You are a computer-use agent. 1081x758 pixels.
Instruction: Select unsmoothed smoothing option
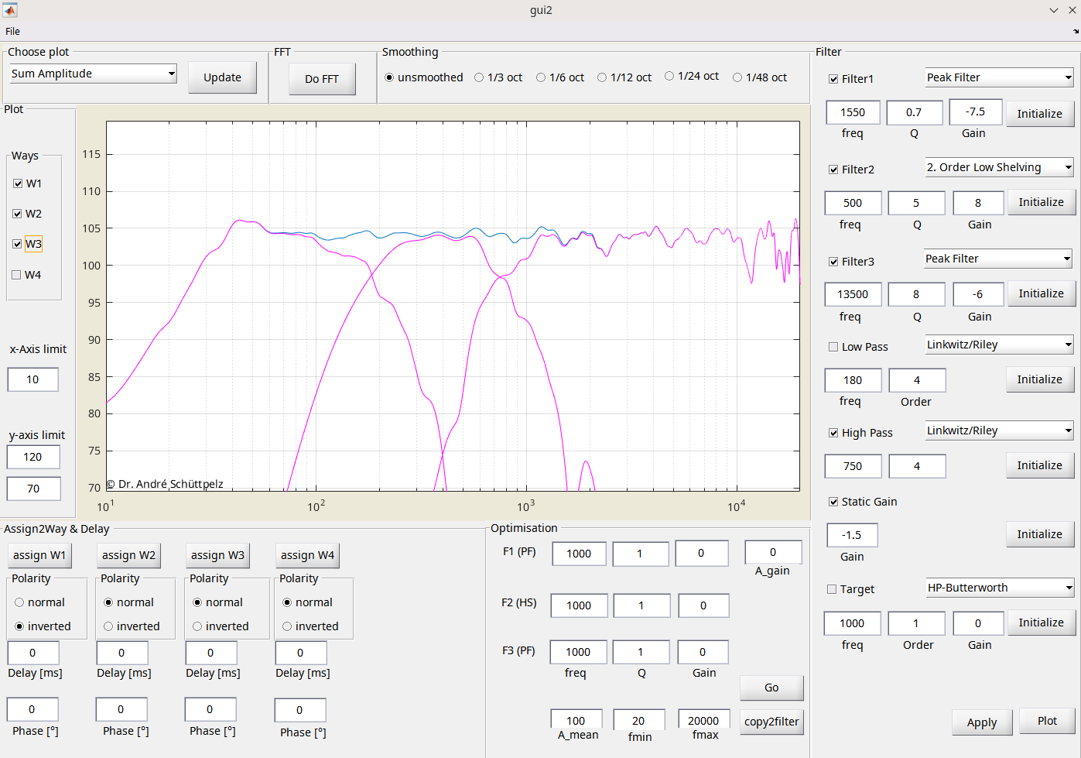(x=424, y=77)
